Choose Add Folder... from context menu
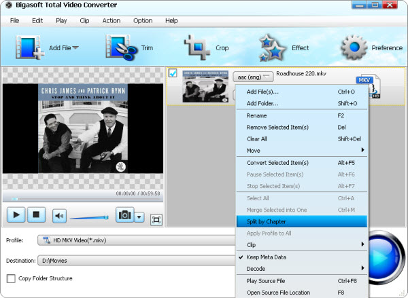The image size is (408, 298). tap(301, 103)
